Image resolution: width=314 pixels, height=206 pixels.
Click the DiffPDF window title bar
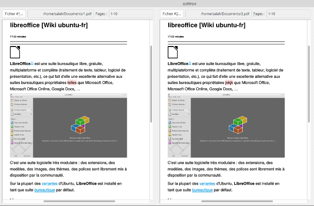coord(157,4)
